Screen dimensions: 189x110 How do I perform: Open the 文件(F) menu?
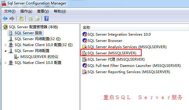10,11
